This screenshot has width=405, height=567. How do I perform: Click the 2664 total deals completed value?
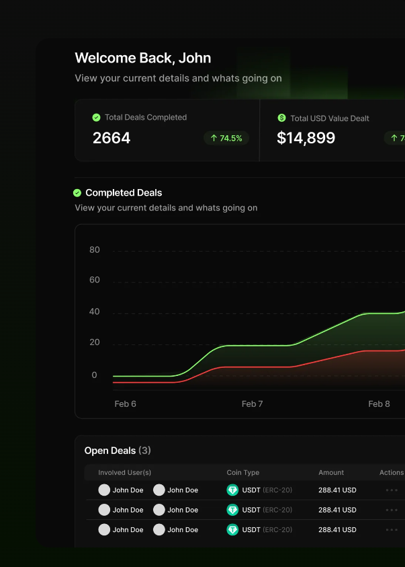click(111, 139)
